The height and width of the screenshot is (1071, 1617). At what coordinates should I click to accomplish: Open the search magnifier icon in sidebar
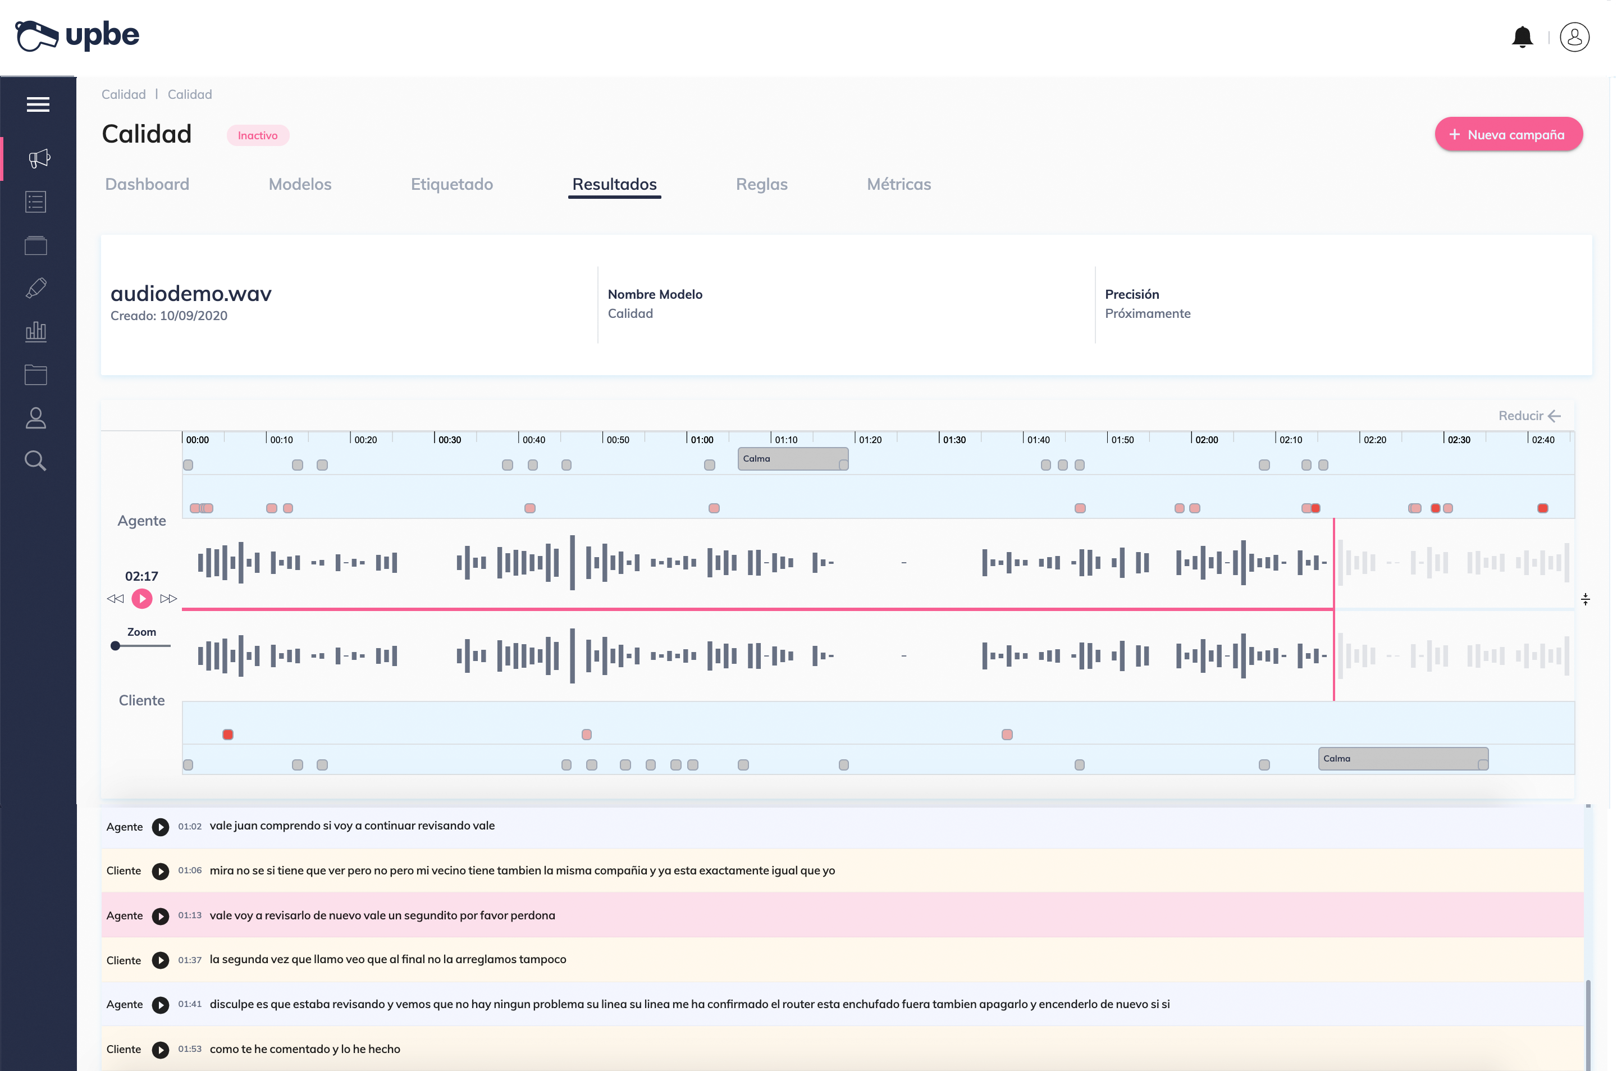(35, 461)
